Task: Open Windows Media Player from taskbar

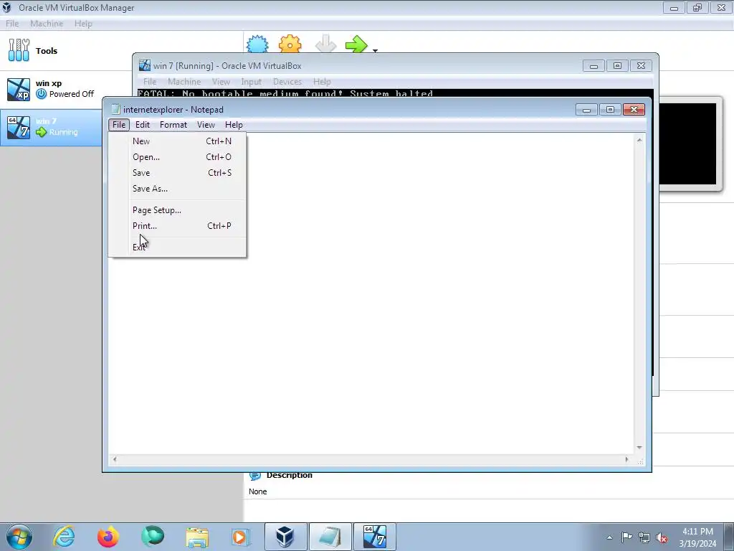Action: 241,537
